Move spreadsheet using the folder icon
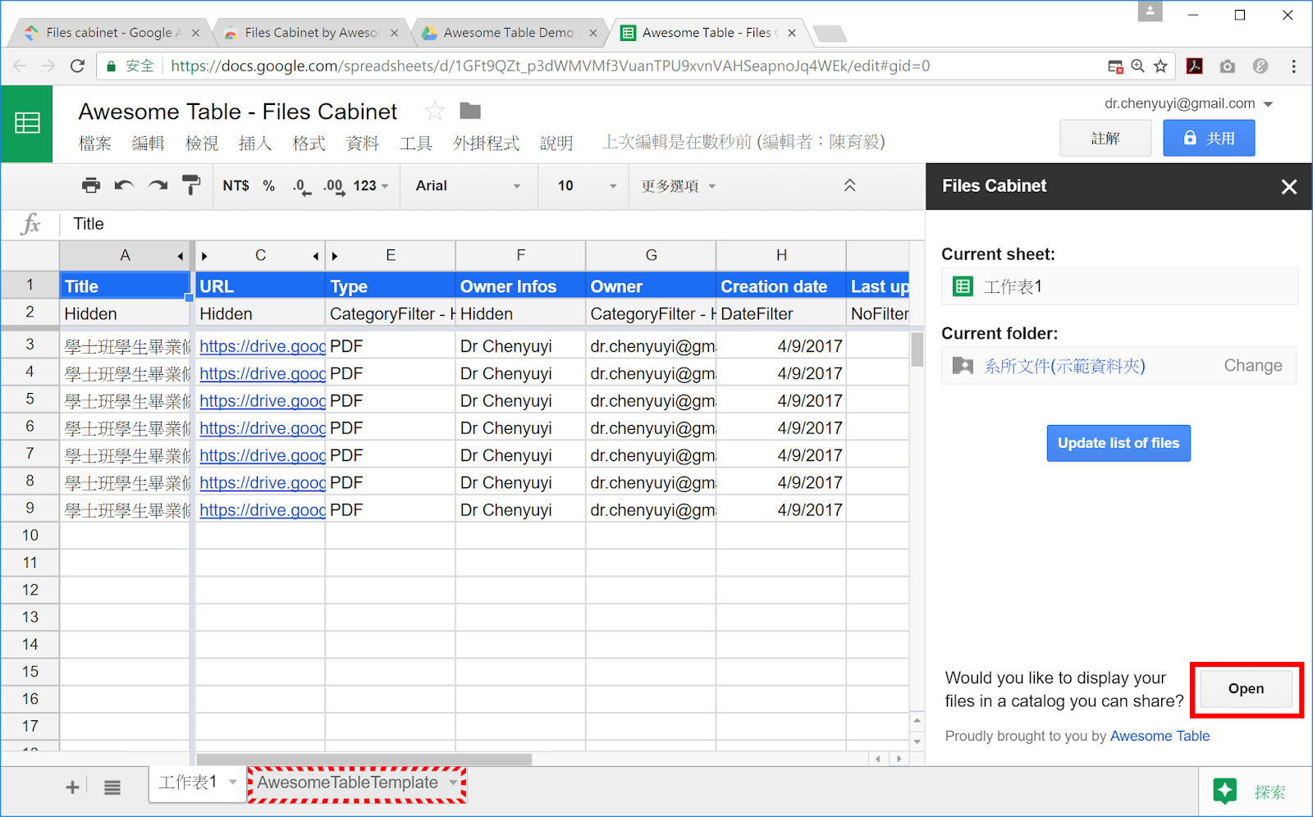 pos(470,111)
